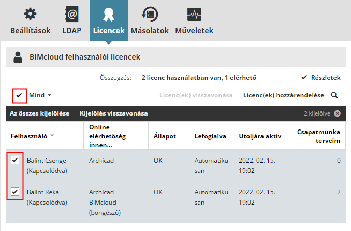
Task: Click the Beállítások gear icon
Action: [x=31, y=13]
